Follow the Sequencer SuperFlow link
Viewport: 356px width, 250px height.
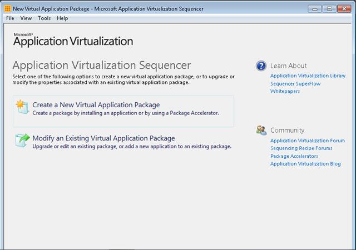point(295,84)
